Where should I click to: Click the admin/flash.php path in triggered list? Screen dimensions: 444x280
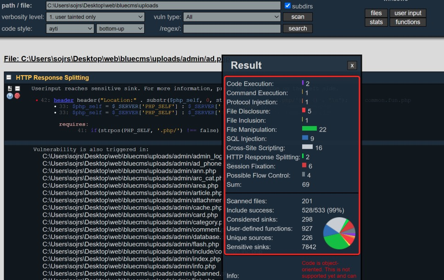click(130, 244)
